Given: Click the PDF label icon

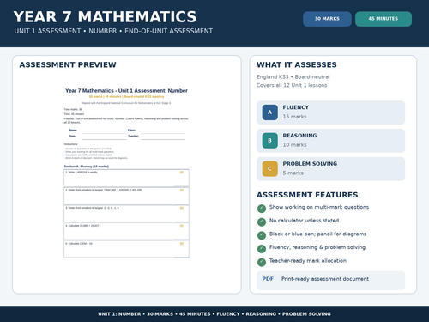Looking at the screenshot, I should pyautogui.click(x=268, y=279).
